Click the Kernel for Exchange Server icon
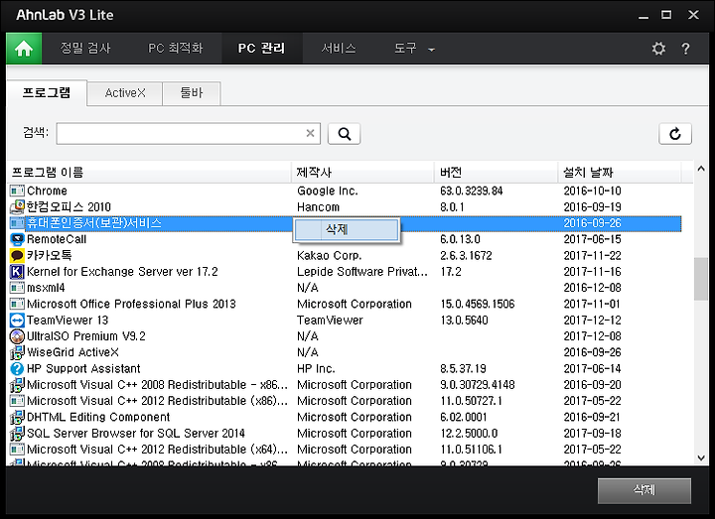Screen dimensions: 715x519 click(x=17, y=272)
